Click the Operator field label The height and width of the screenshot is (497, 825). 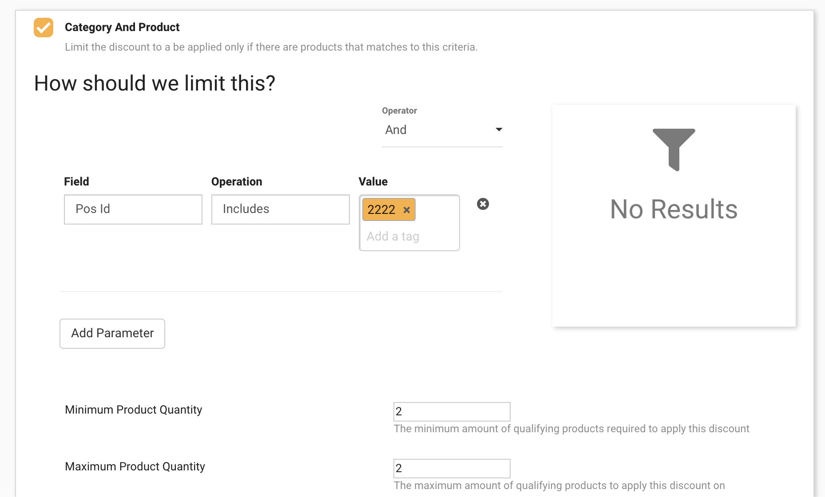[399, 110]
